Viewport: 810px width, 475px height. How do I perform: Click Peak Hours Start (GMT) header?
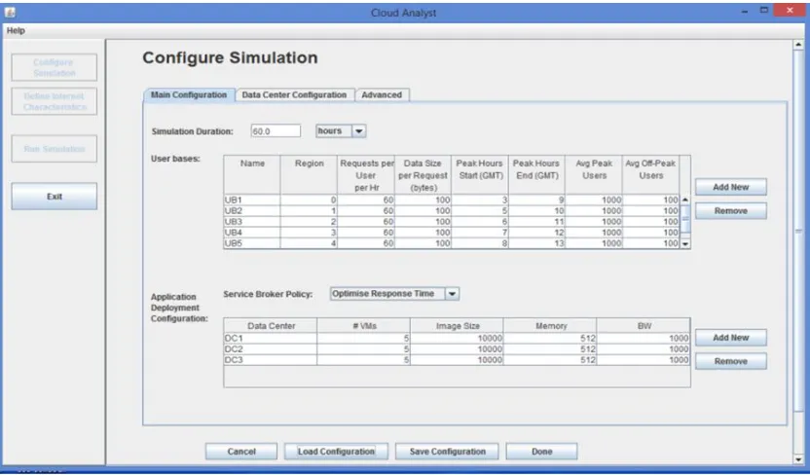pyautogui.click(x=480, y=175)
